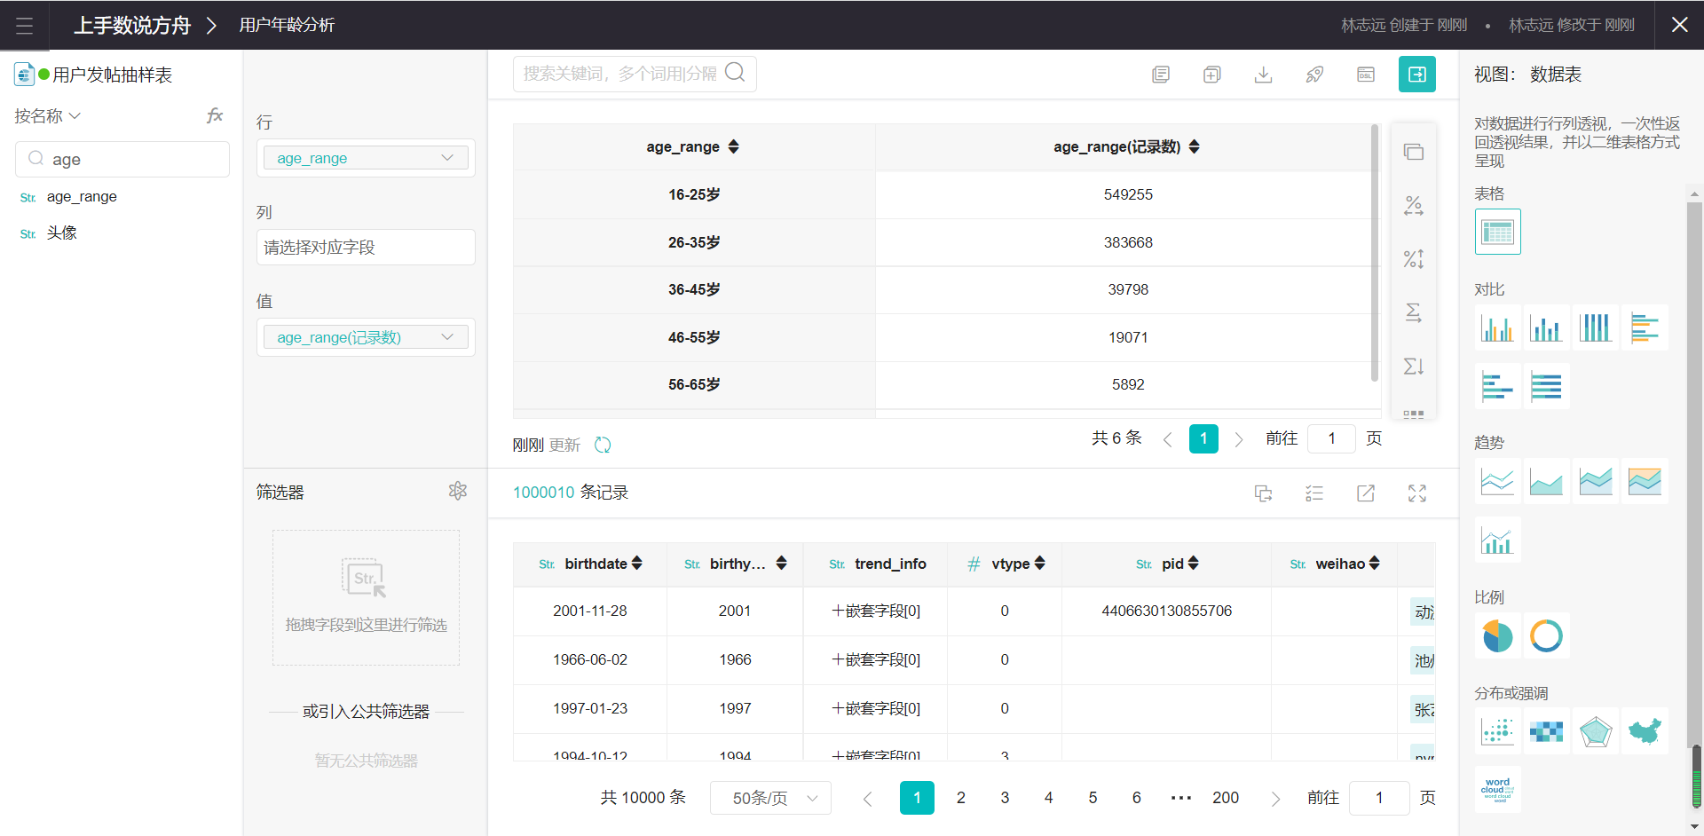Click the column sum sigma icon
Screen dimensions: 1704x836
coord(1414,366)
